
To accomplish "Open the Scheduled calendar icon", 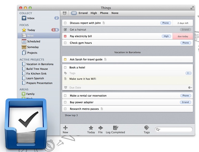I will (x=24, y=41).
